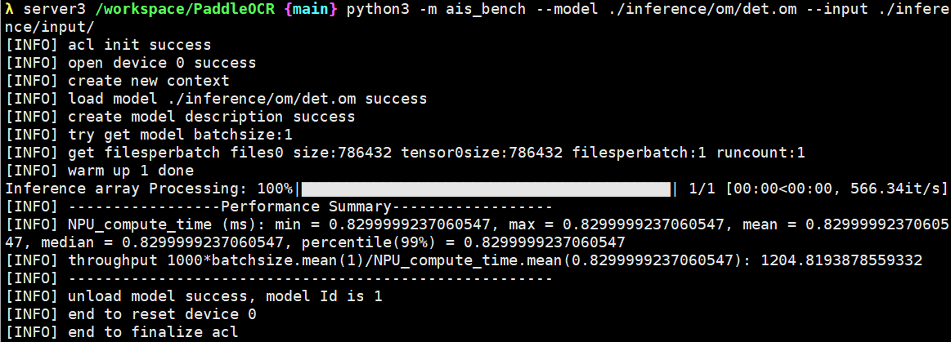
Task: Click the throughput value 1204.8193878559332
Action: tap(841, 261)
